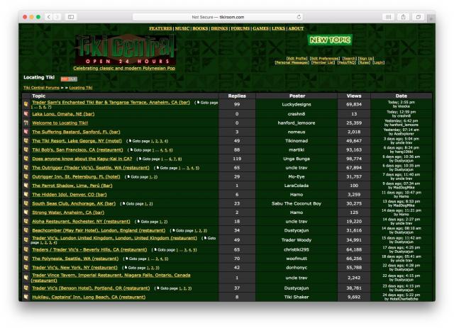Click the Member List link

[326, 62]
